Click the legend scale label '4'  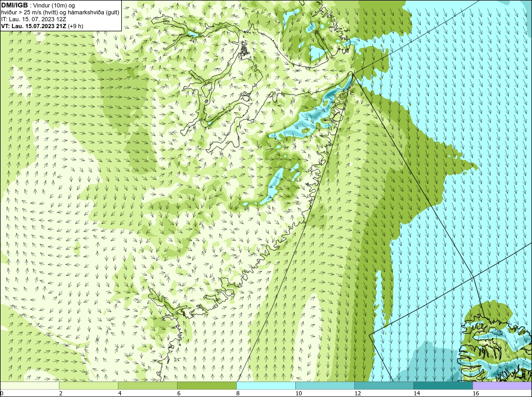(120, 393)
